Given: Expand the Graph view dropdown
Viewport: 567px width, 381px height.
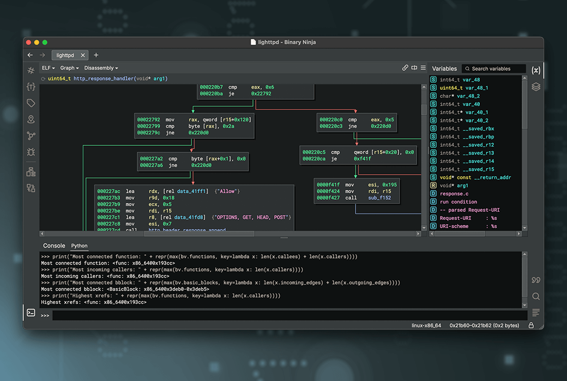Looking at the screenshot, I should (x=69, y=68).
